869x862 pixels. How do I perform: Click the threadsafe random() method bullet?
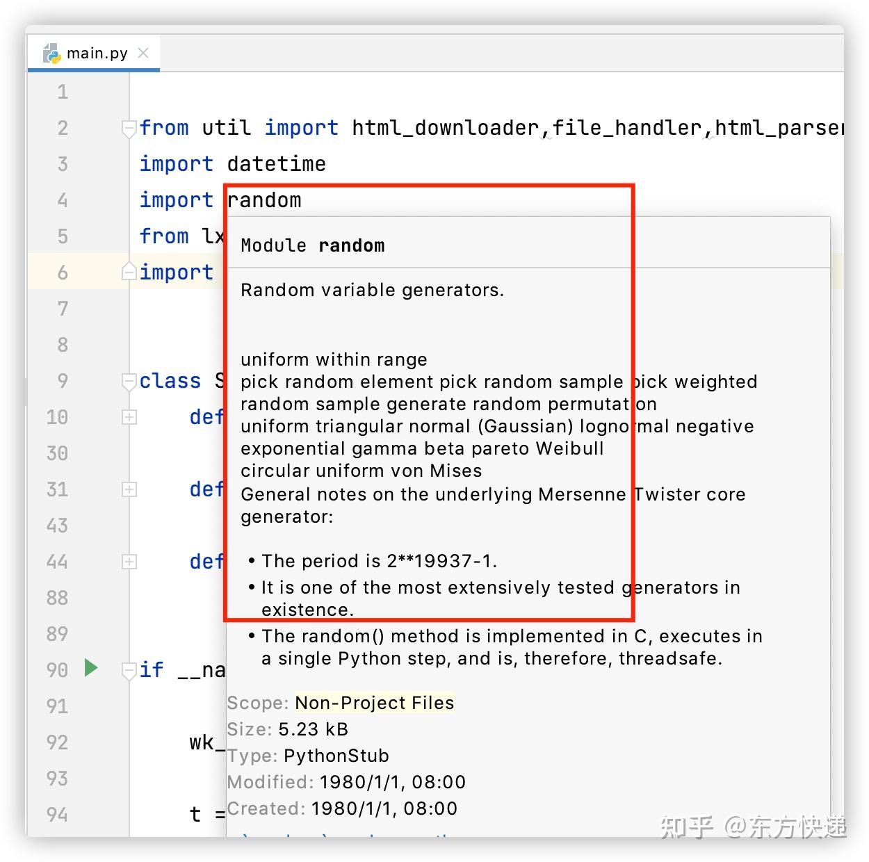(x=512, y=647)
